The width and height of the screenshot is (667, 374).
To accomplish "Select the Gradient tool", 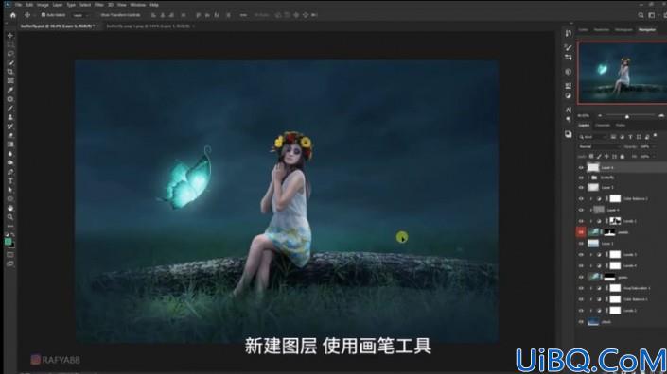I will click(10, 144).
